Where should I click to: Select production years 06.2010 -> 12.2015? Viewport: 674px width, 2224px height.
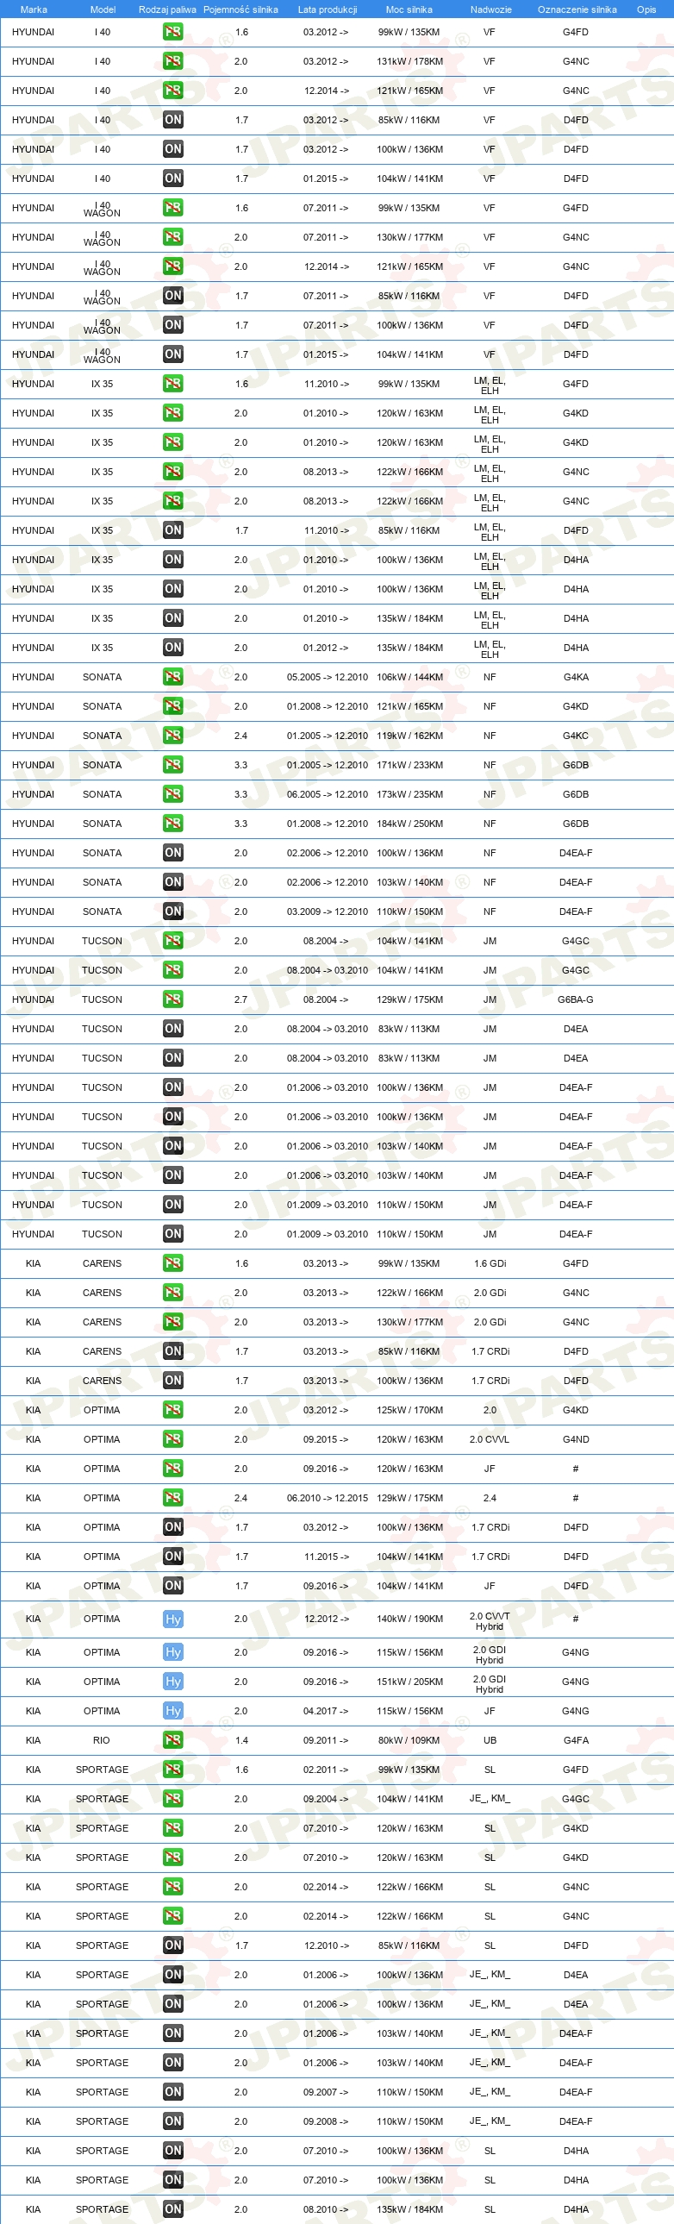pos(327,1499)
